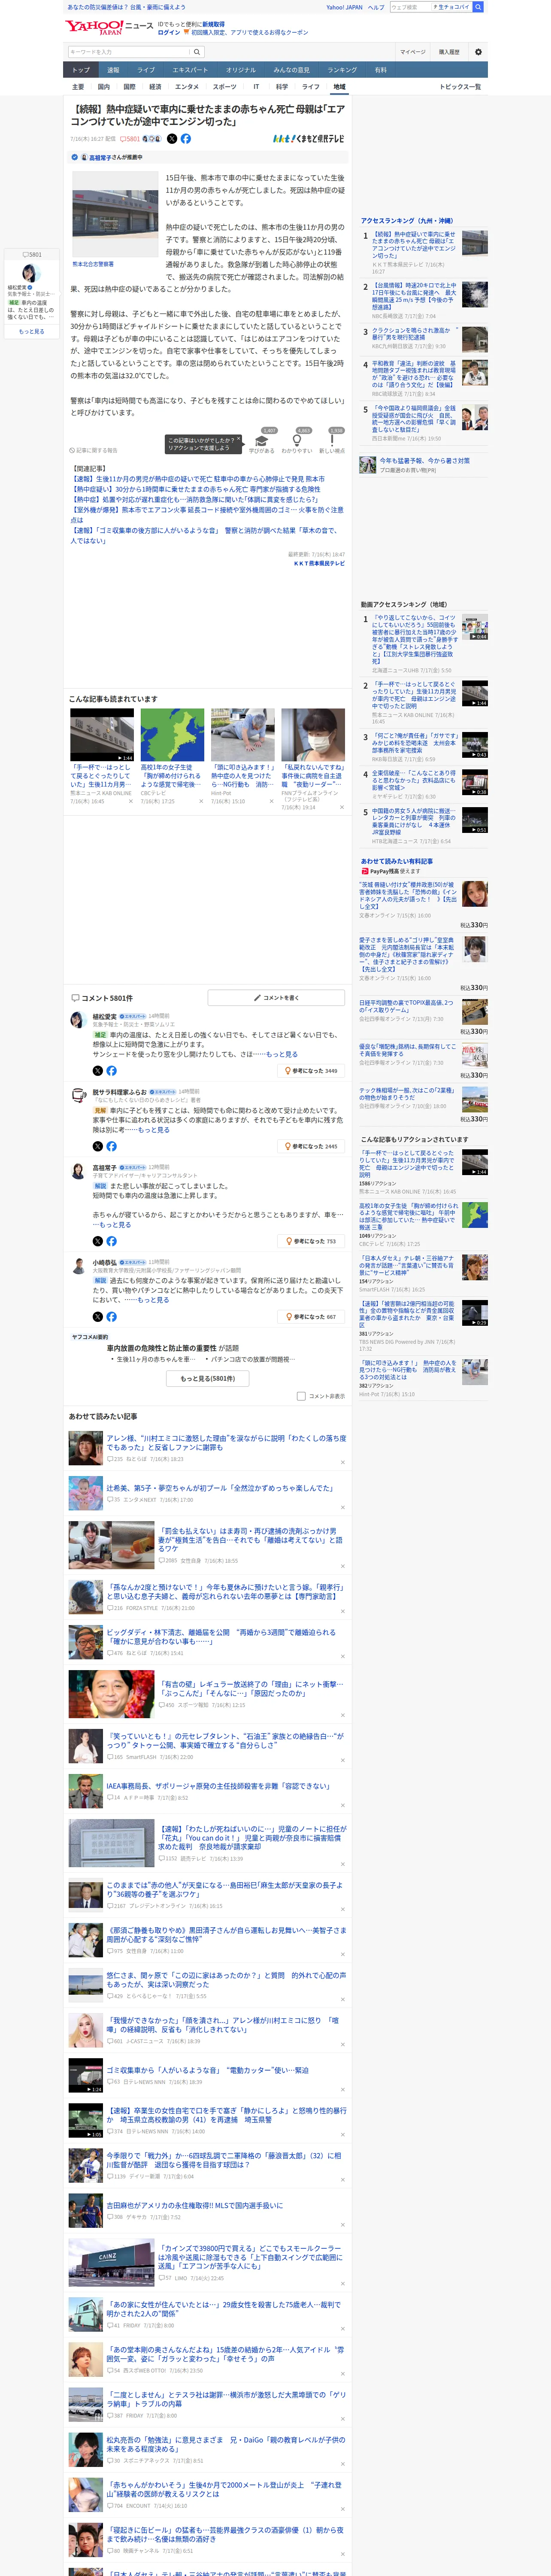Click 参考になった 667 button
Image resolution: width=551 pixels, height=2576 pixels.
click(311, 1317)
